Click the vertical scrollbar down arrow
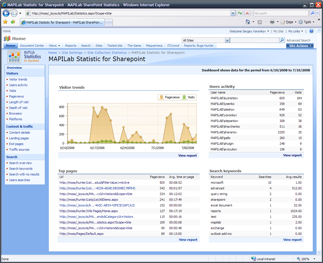This screenshot has width=323, height=263. point(319,252)
